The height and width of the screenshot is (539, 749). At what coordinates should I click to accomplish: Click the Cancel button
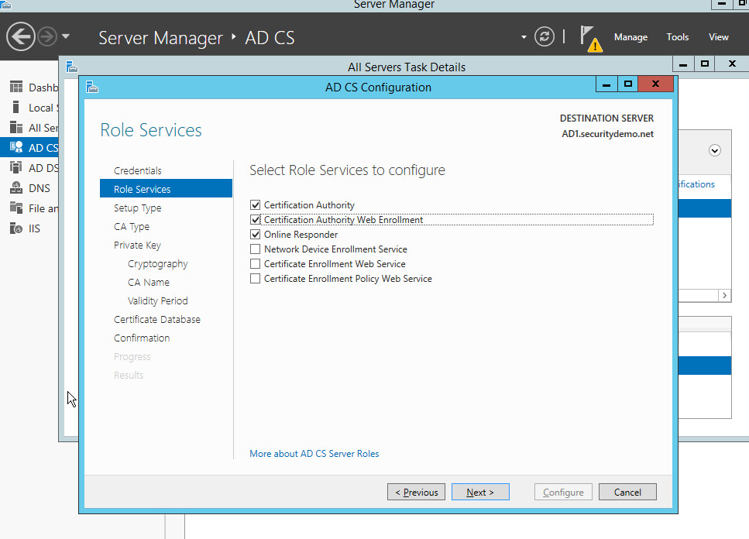[x=627, y=492]
